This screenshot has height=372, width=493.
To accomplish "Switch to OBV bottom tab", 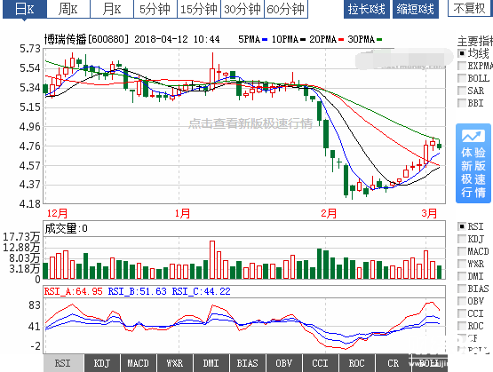I will pos(284,363).
